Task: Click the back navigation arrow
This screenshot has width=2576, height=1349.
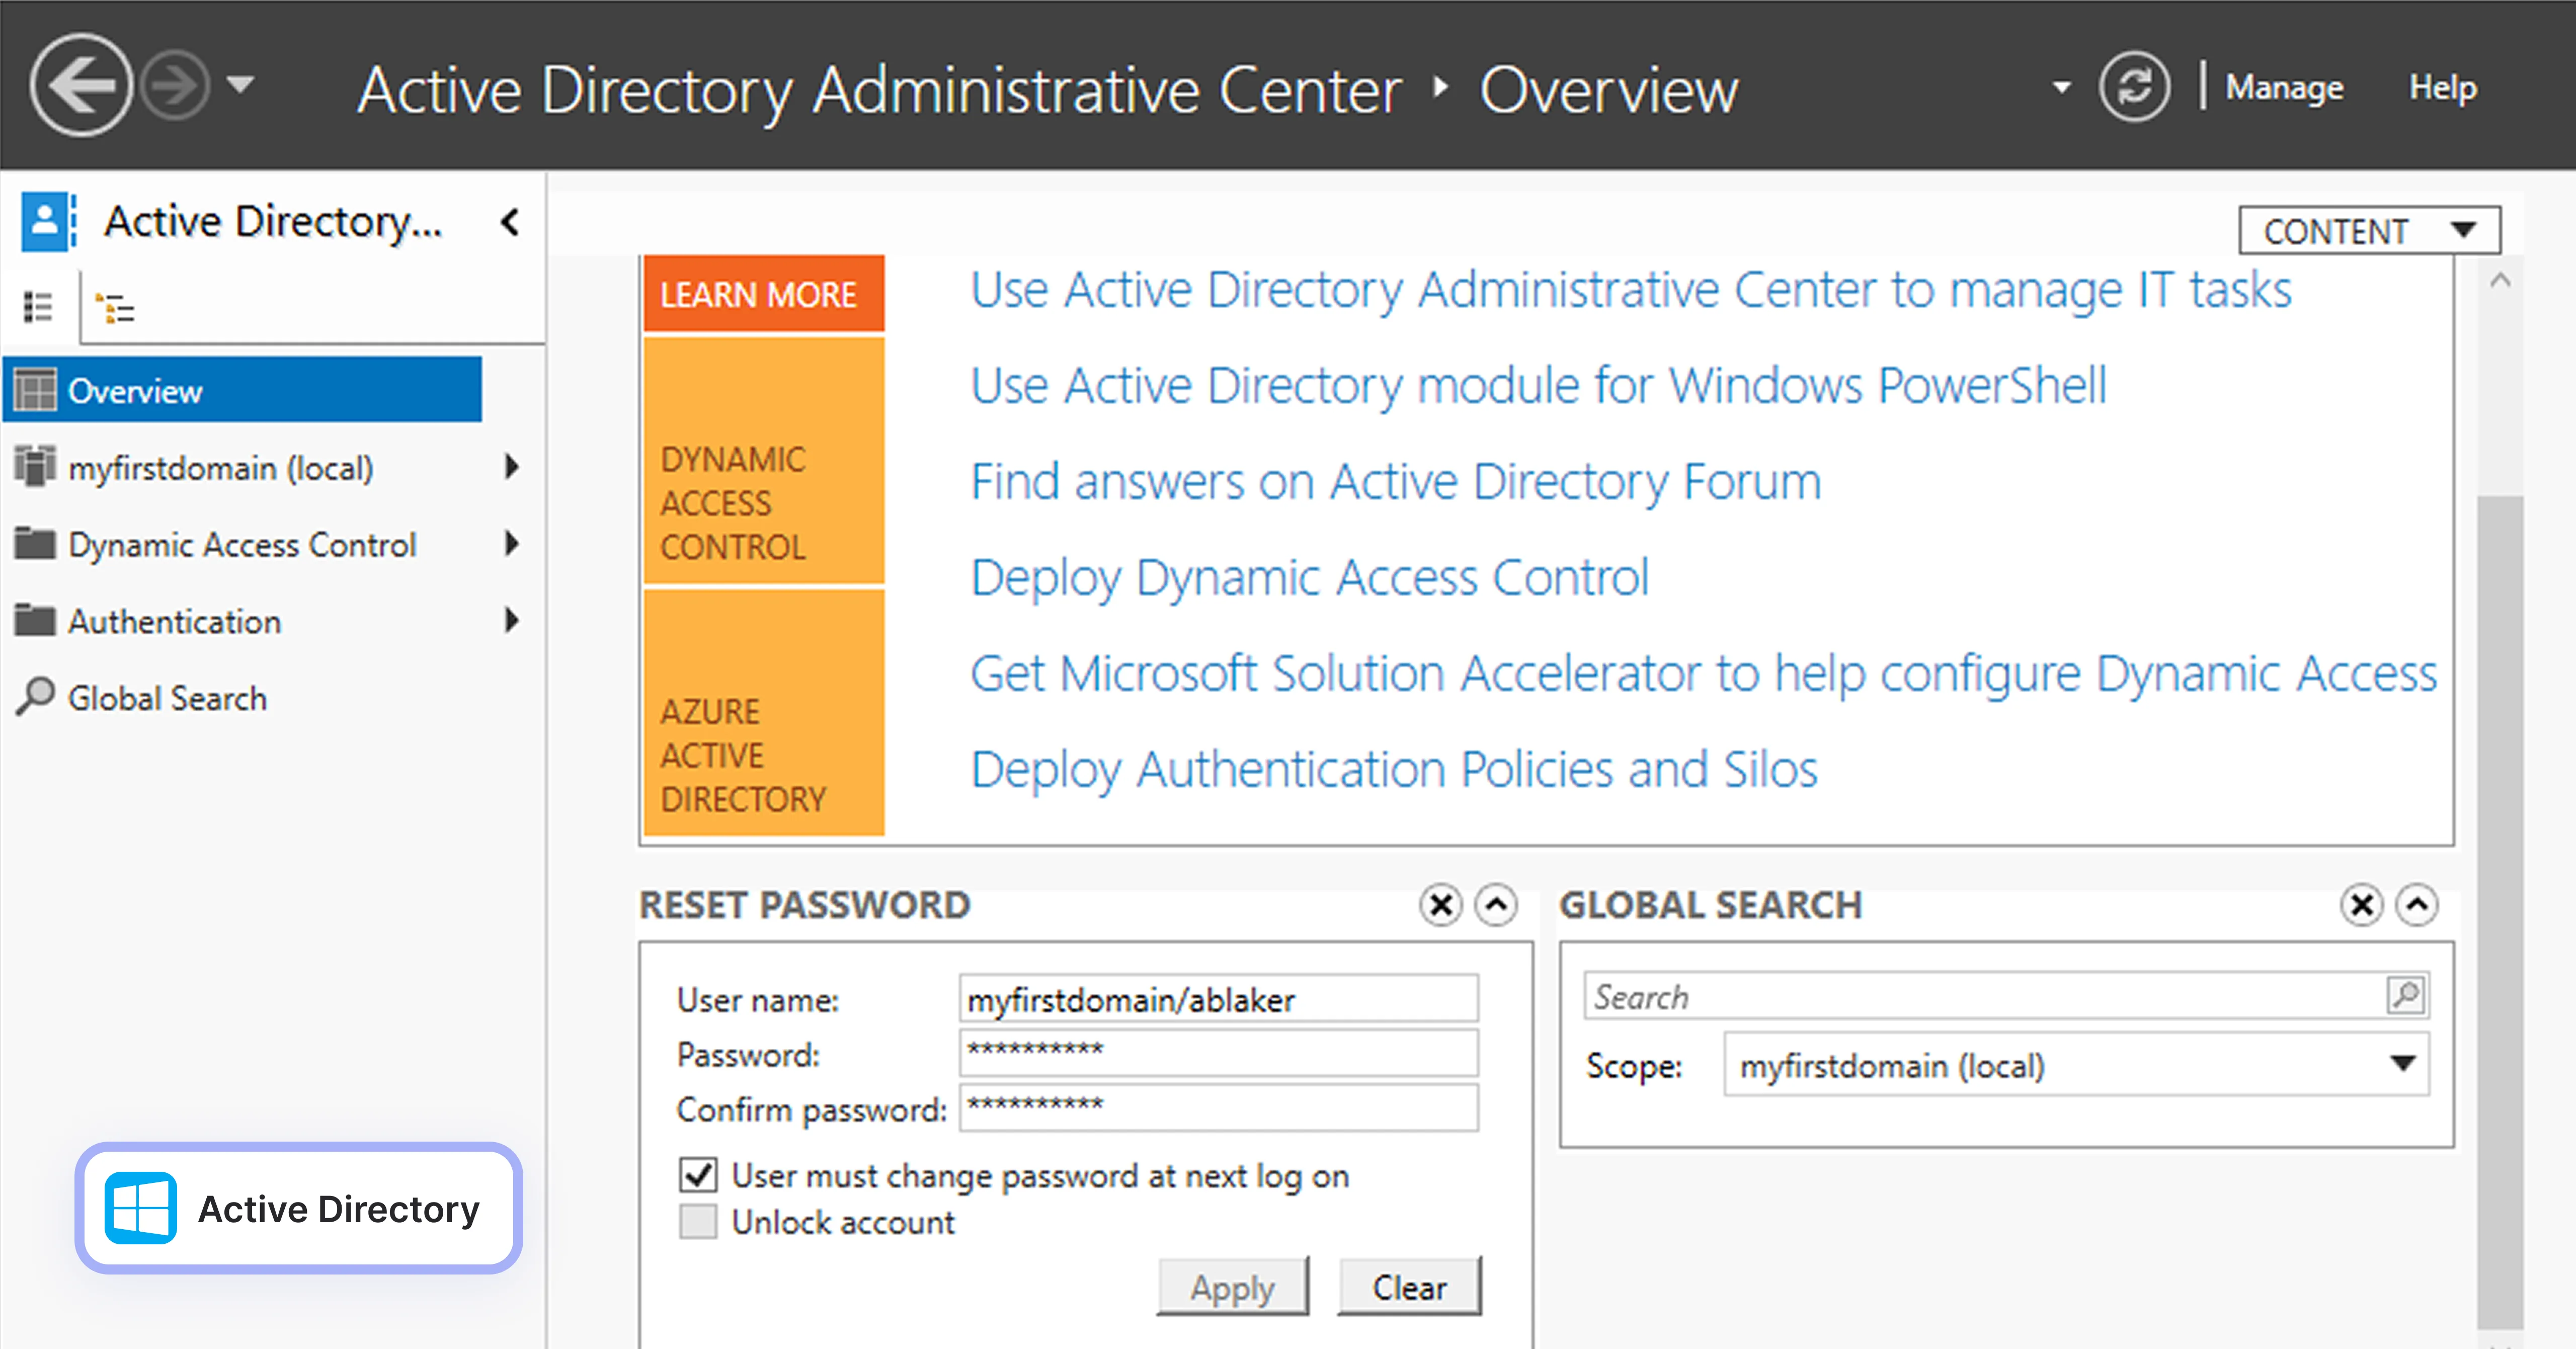Action: pos(82,85)
